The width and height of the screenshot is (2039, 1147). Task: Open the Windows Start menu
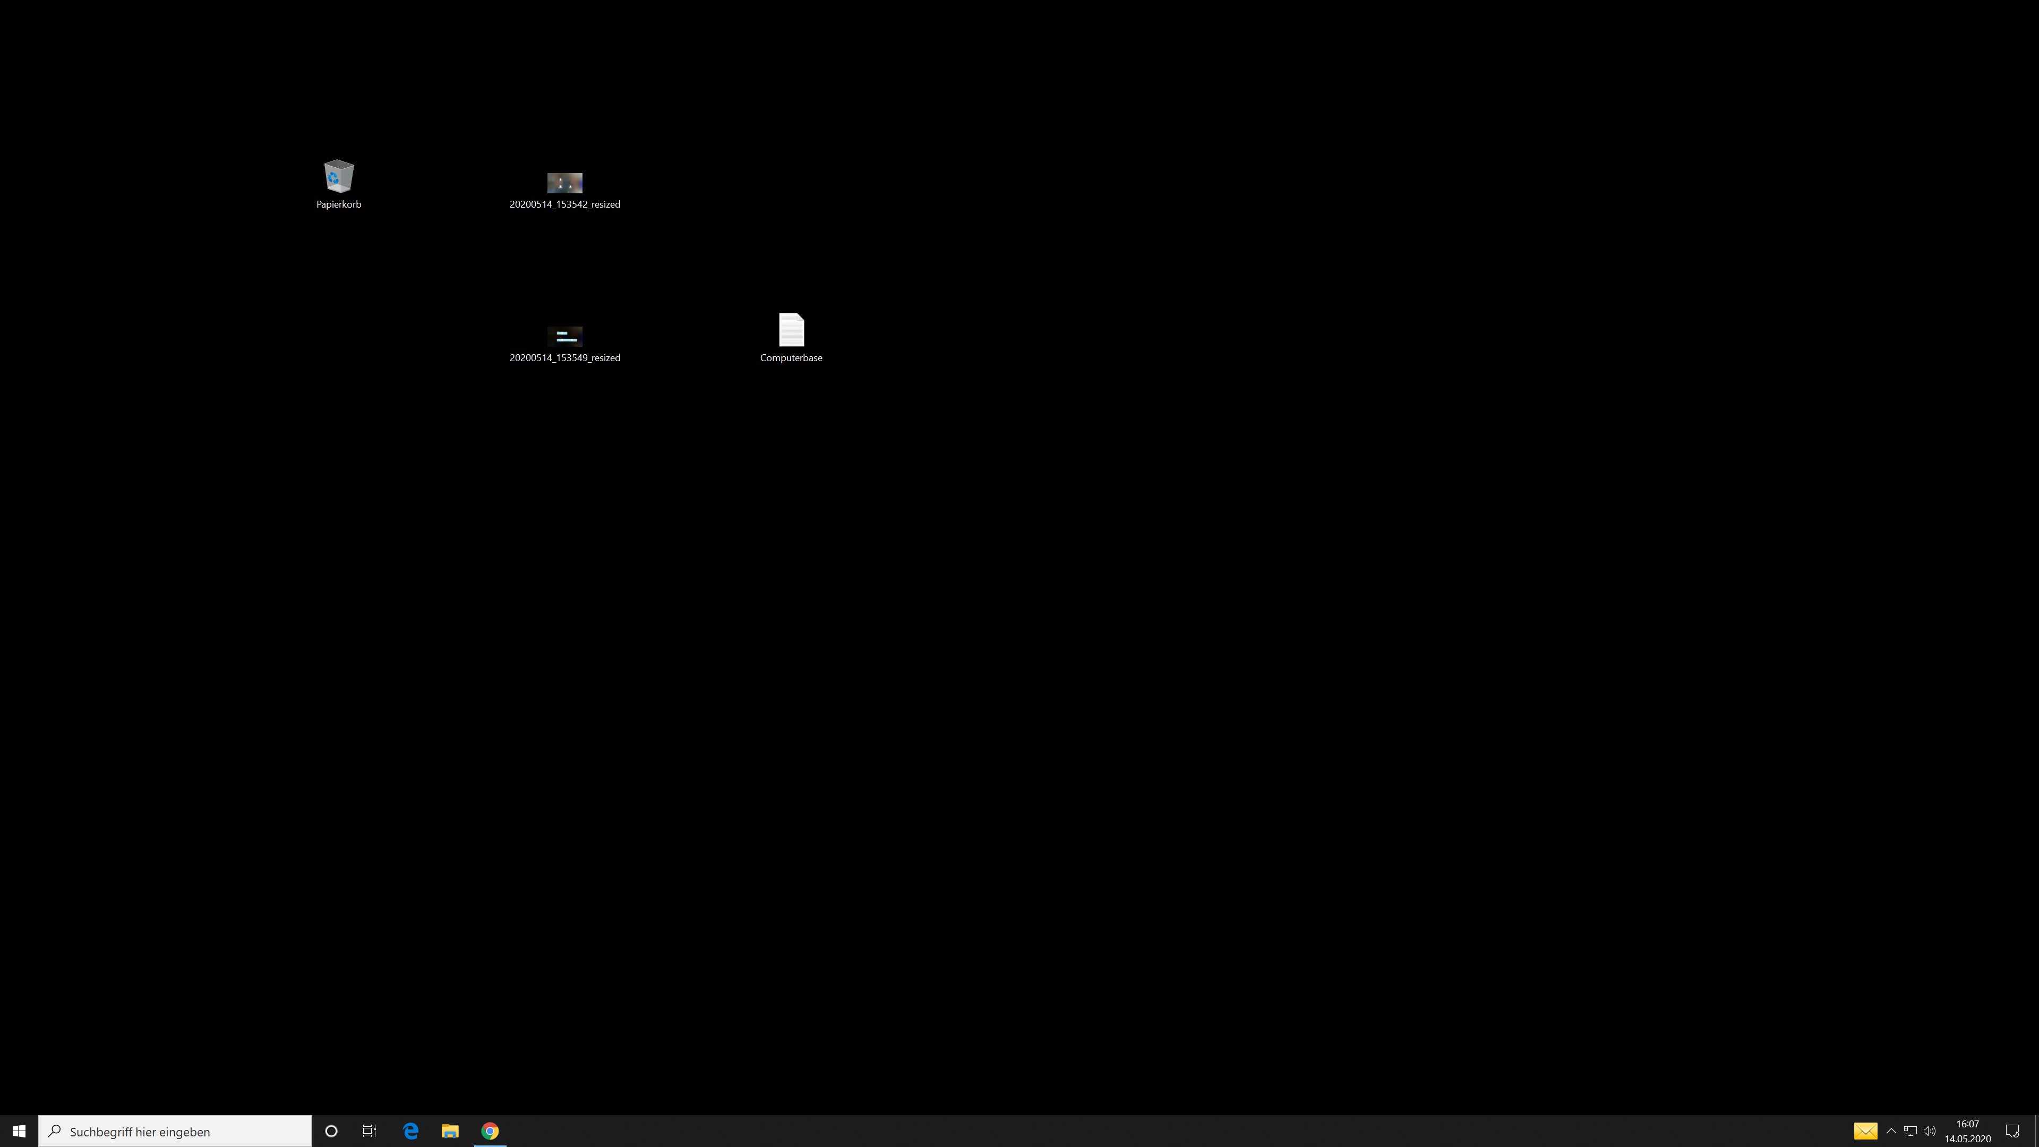(x=19, y=1131)
